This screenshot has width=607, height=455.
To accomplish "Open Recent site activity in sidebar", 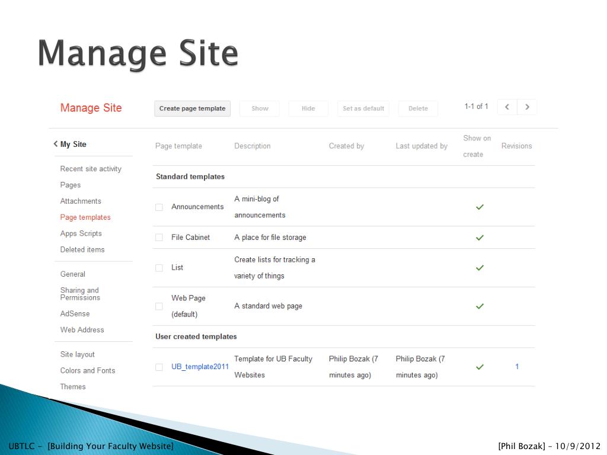I will point(91,169).
